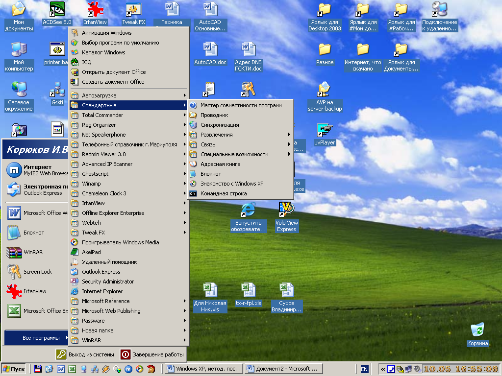Click the floppy disk icon in Quick Launch
The height and width of the screenshot is (376, 502).
(x=38, y=369)
